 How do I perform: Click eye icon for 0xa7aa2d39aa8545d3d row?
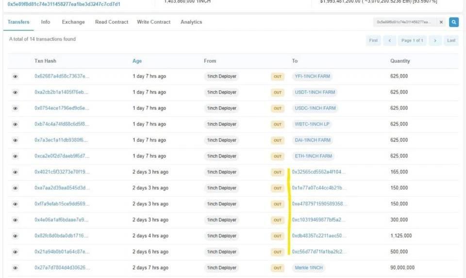pyautogui.click(x=15, y=188)
